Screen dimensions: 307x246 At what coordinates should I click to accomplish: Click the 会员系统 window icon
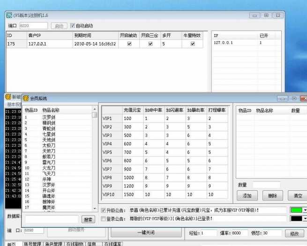(x=26, y=98)
